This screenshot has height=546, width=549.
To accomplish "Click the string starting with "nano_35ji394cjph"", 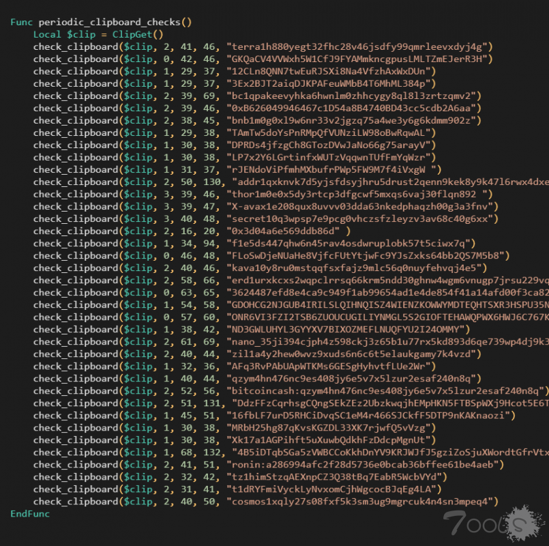I will coord(387,341).
